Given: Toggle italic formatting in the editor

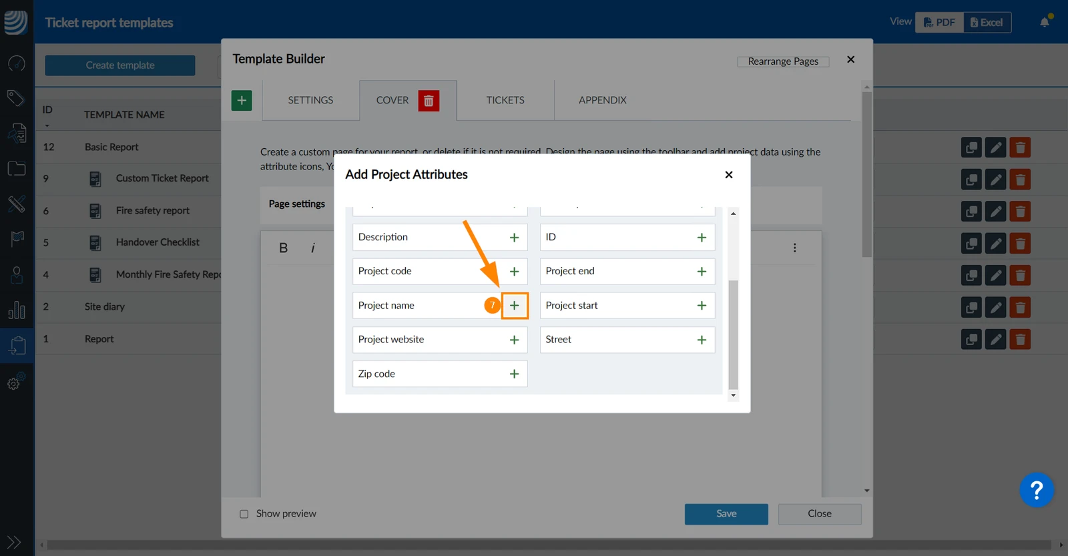Looking at the screenshot, I should [x=312, y=248].
